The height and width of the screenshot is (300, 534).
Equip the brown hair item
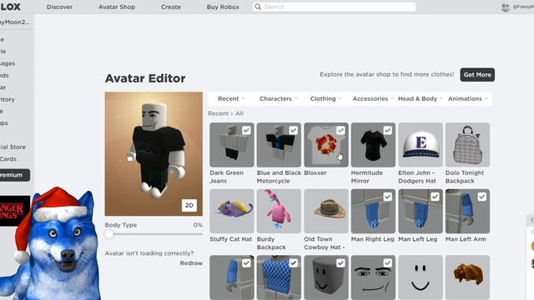click(467, 277)
